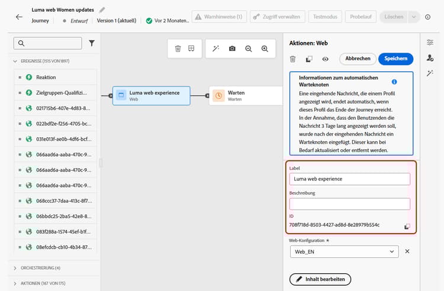Click Abbrechen in the Aktionen panel
This screenshot has height=291, width=444.
358,59
